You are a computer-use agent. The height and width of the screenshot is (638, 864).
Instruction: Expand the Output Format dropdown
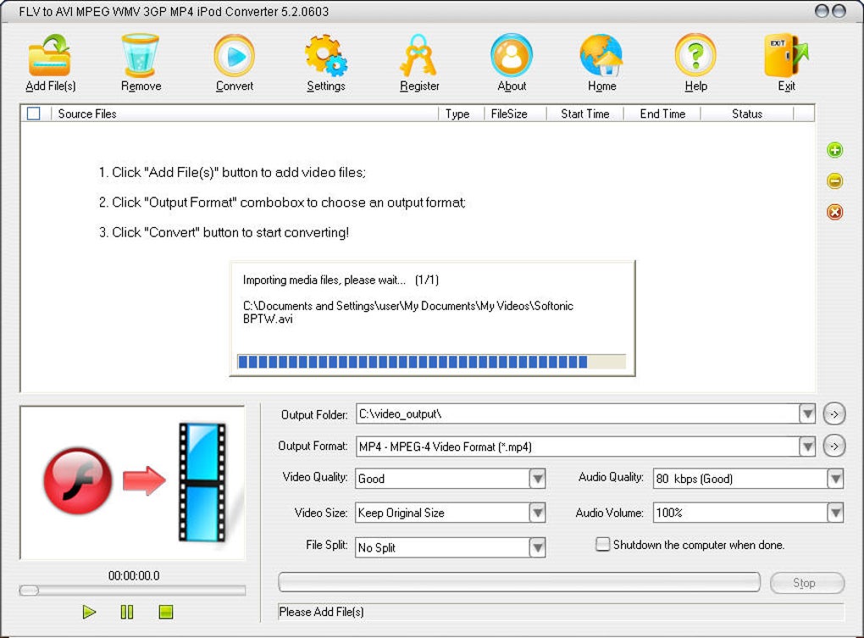coord(807,447)
